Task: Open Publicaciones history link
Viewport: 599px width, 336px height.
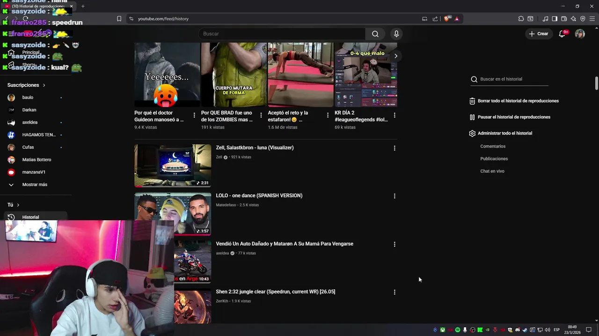Action: point(494,159)
